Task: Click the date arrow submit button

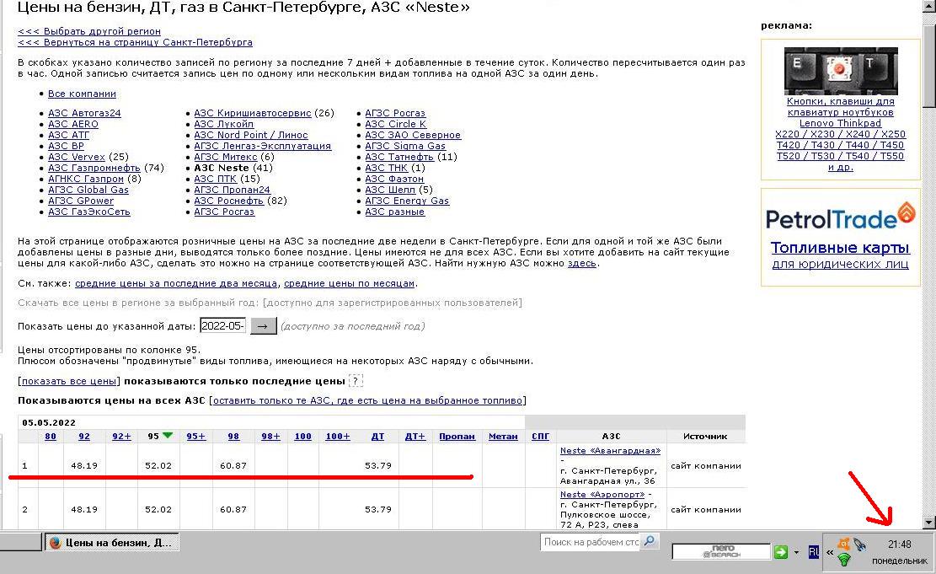Action: 263,326
